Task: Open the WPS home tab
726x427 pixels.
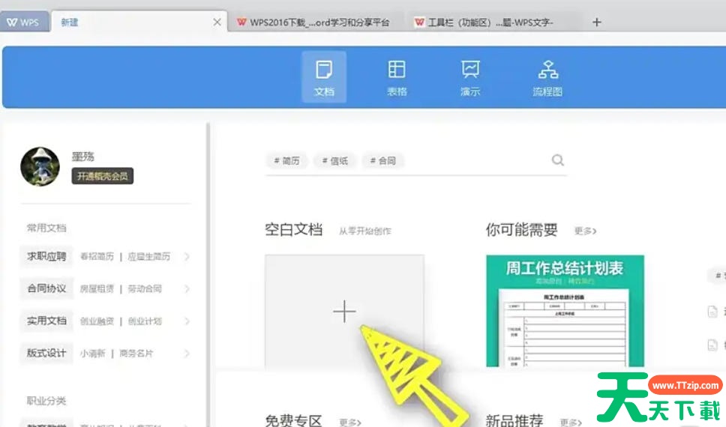Action: [24, 22]
